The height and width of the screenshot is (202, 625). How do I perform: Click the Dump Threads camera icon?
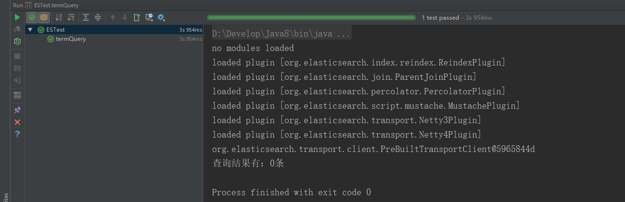point(17,68)
